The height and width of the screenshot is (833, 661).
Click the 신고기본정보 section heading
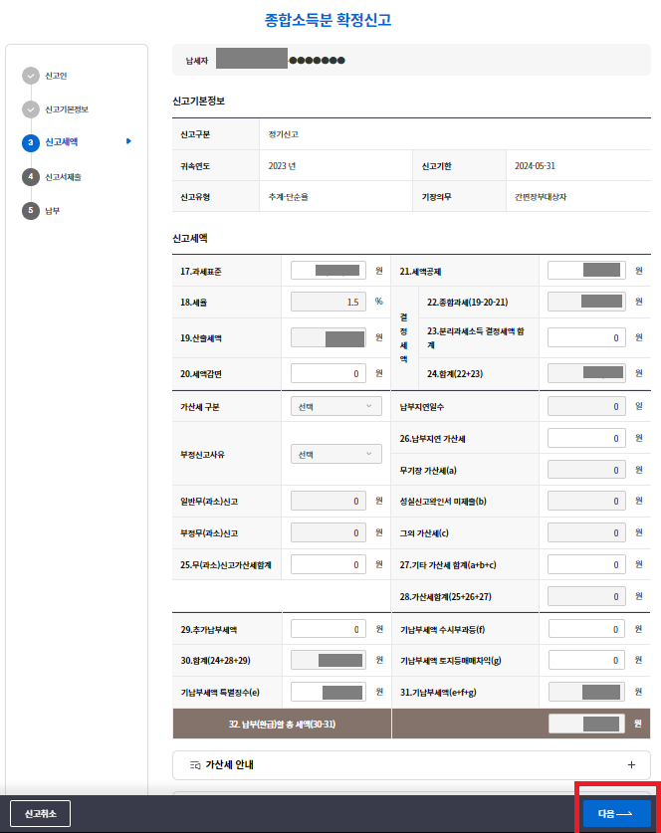(x=199, y=101)
